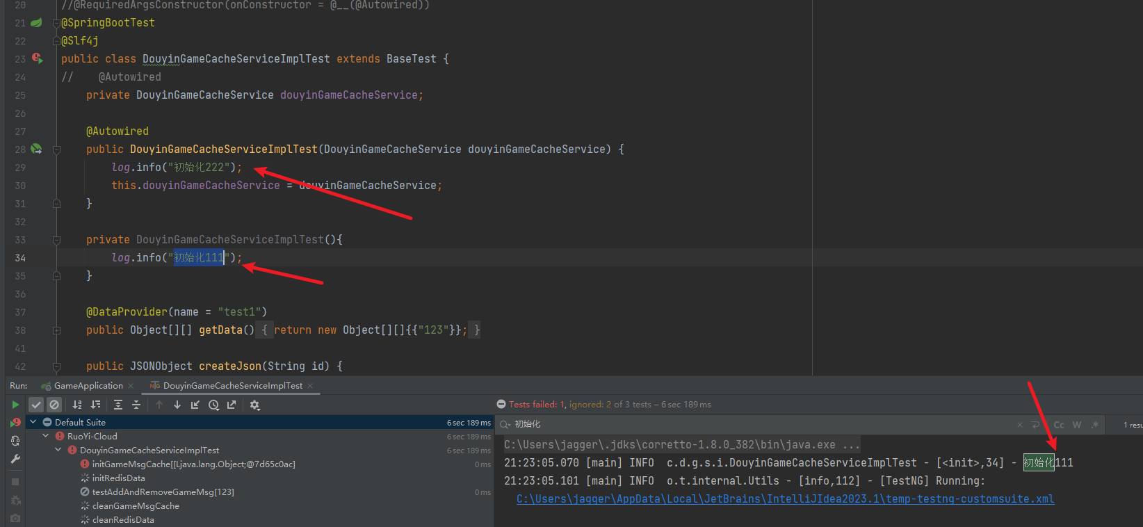This screenshot has height=527, width=1143.
Task: Open test runner gear settings
Action: pos(254,405)
